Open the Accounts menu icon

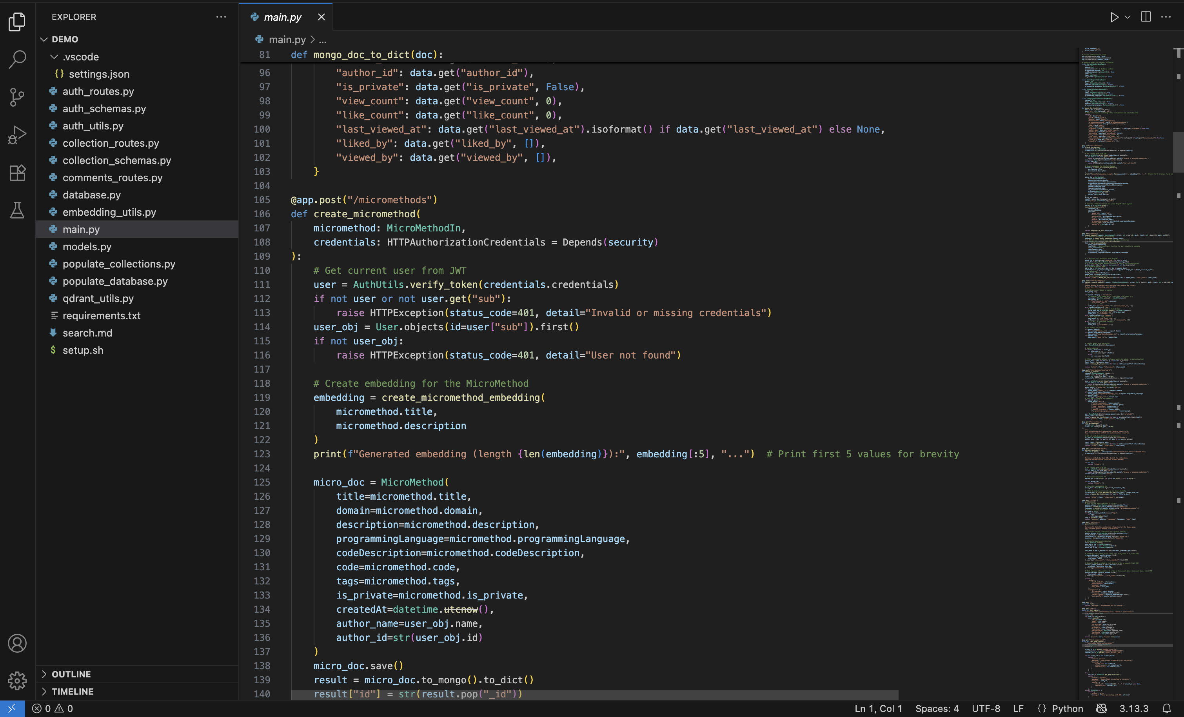click(17, 643)
